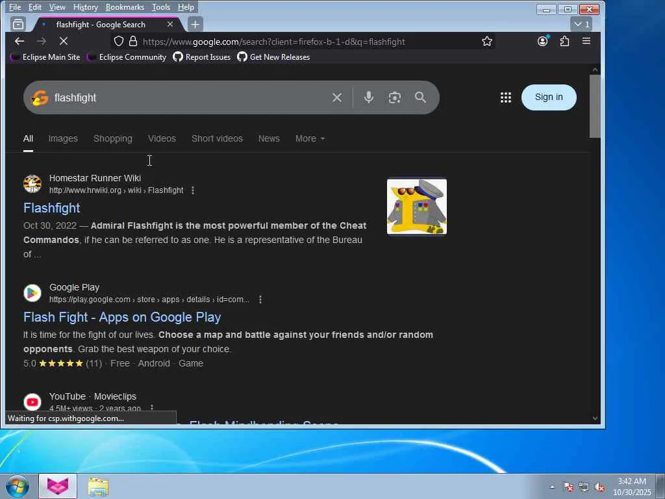Open a new tab with the plus button
This screenshot has width=665, height=499.
point(195,24)
